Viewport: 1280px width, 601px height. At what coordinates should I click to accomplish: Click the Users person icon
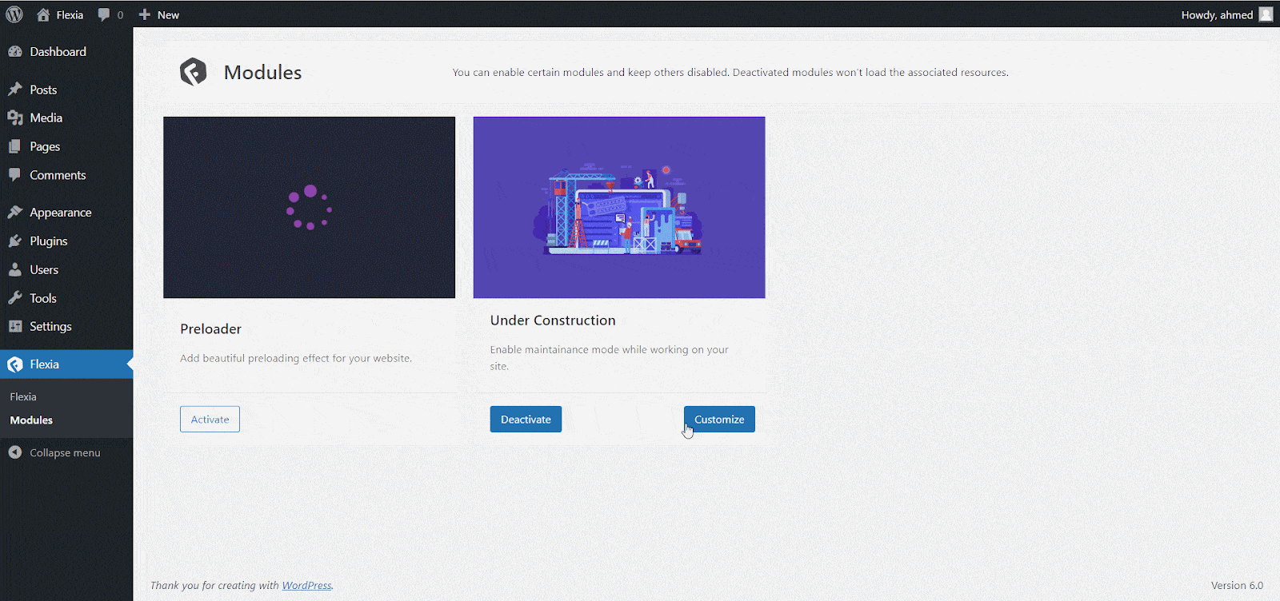pyautogui.click(x=15, y=269)
